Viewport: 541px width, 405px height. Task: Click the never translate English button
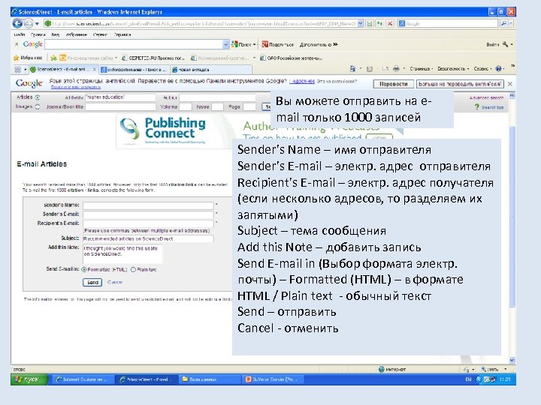pyautogui.click(x=460, y=84)
